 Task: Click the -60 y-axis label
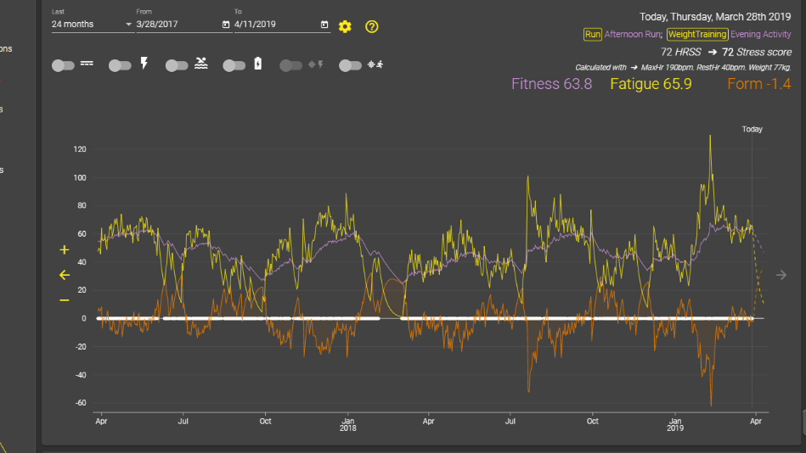pos(80,403)
